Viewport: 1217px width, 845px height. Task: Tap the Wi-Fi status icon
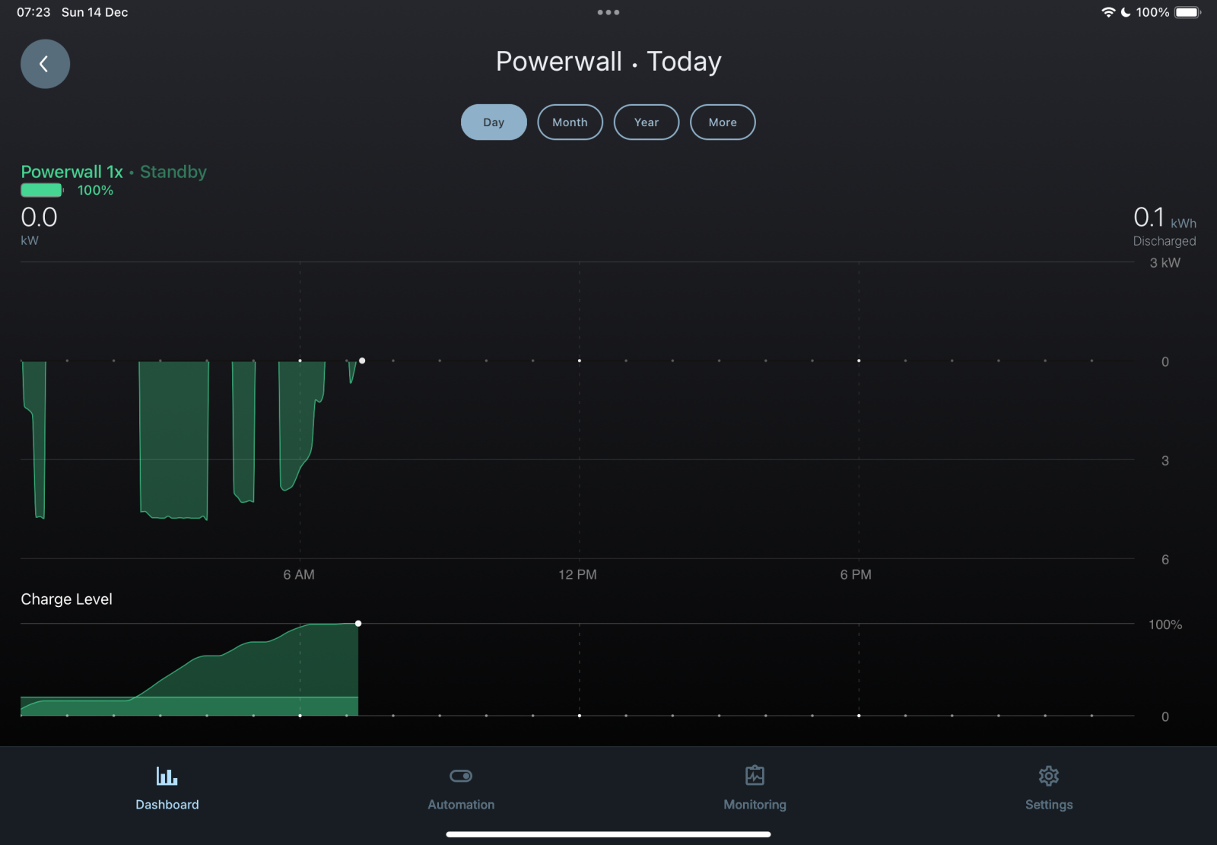(x=1107, y=12)
